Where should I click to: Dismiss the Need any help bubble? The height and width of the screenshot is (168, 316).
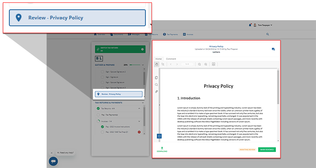pyautogui.click(x=51, y=153)
